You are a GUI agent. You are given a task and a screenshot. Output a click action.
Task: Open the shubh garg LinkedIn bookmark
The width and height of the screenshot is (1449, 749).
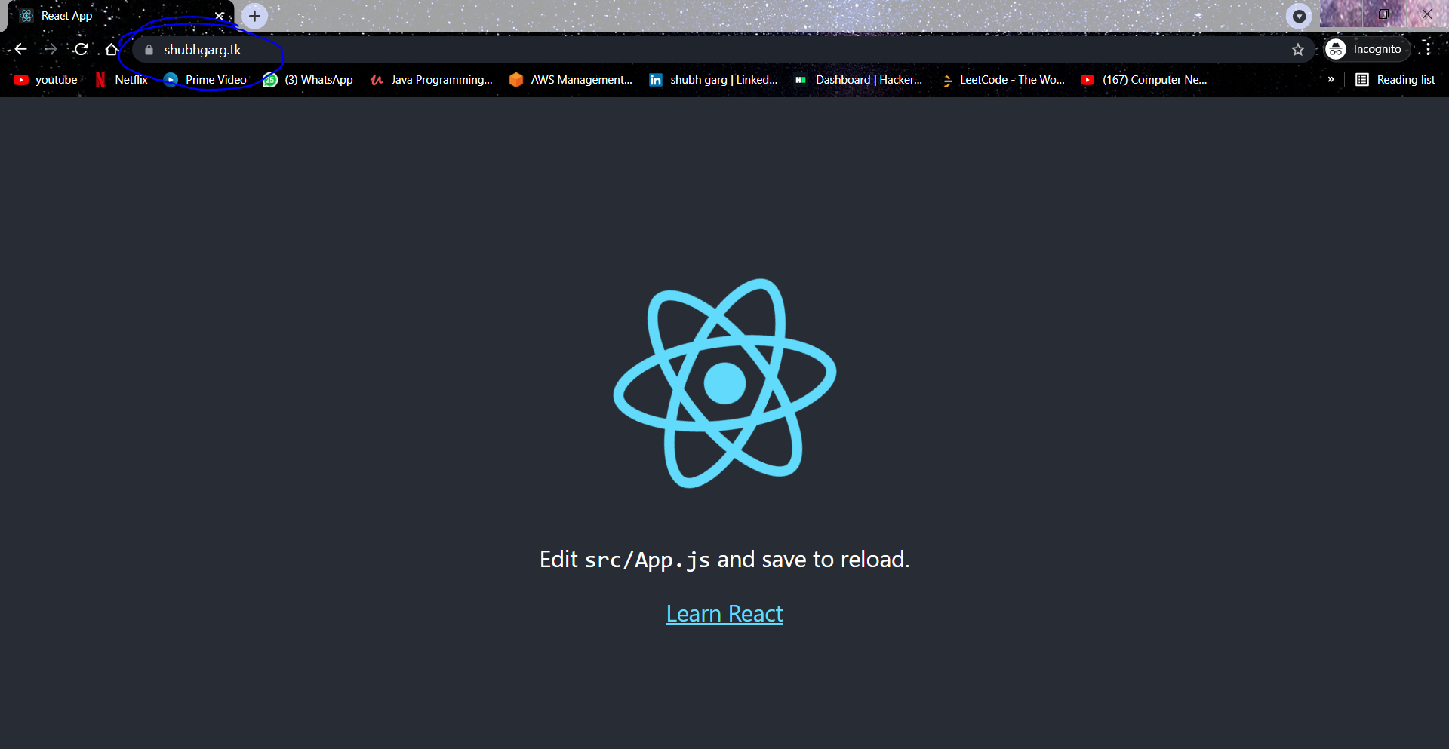click(713, 80)
